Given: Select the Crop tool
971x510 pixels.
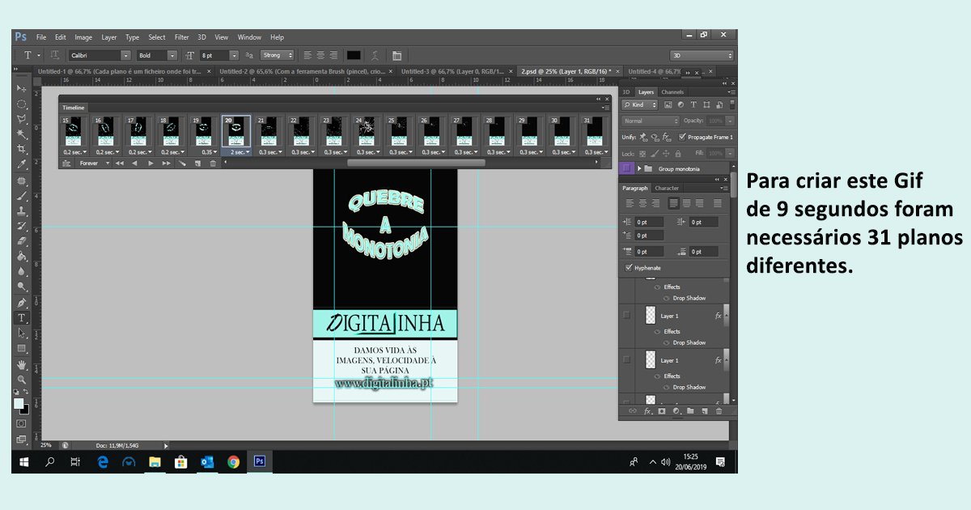Looking at the screenshot, I should pos(22,150).
